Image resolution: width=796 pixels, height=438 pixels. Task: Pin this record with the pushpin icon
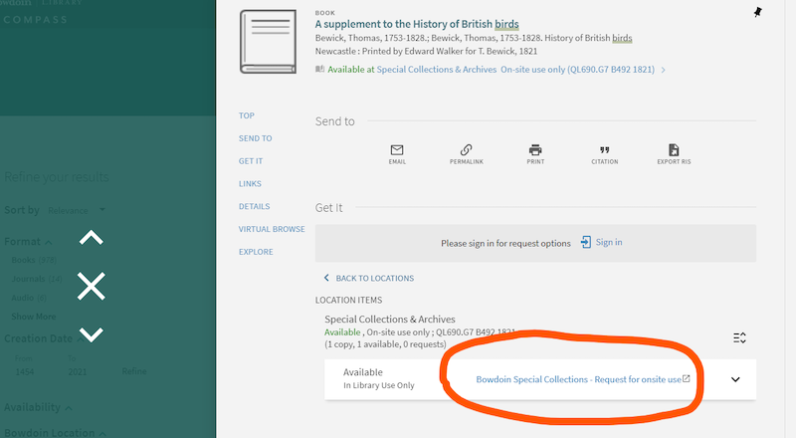[x=757, y=12]
